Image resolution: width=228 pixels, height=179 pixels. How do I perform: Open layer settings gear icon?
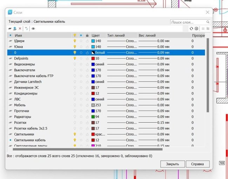pos(196,29)
